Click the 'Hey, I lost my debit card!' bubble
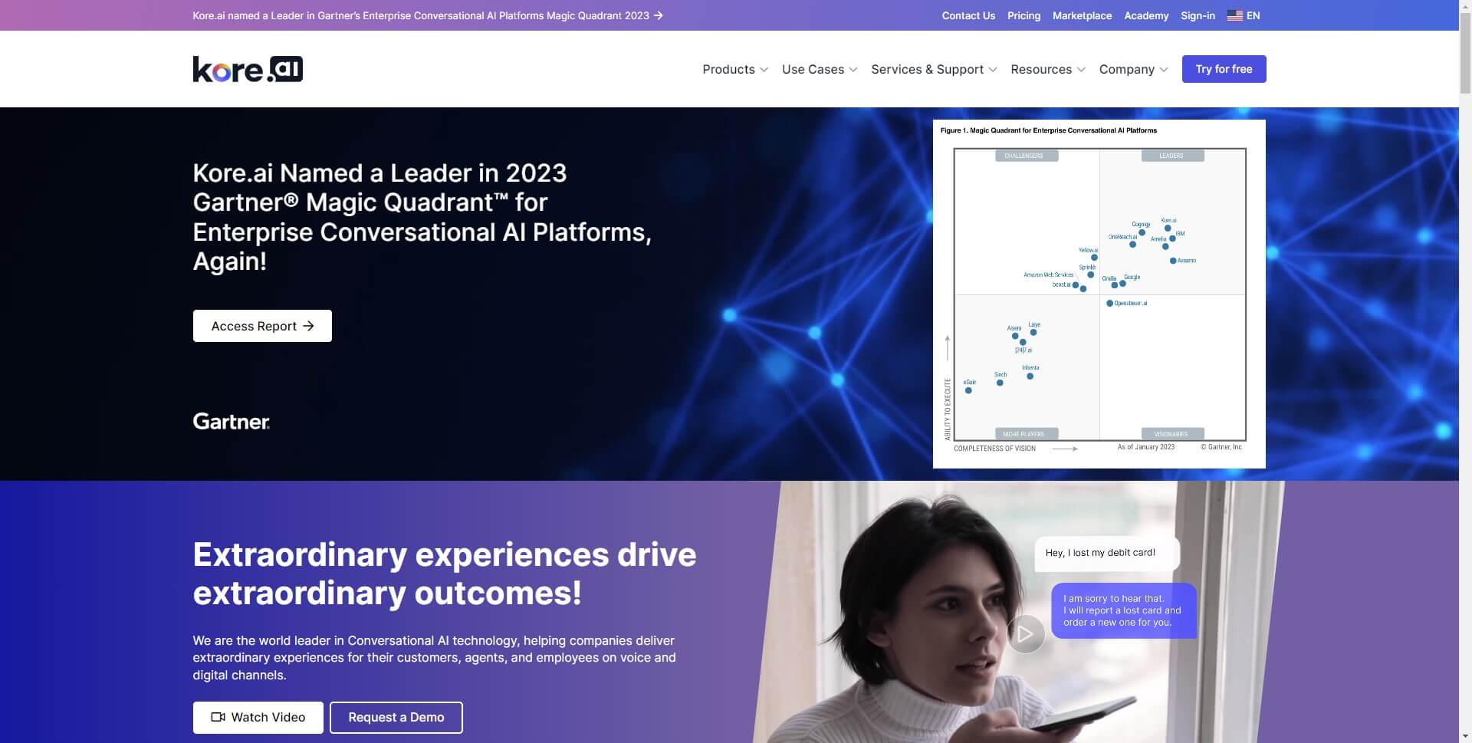The width and height of the screenshot is (1472, 743). (1107, 553)
